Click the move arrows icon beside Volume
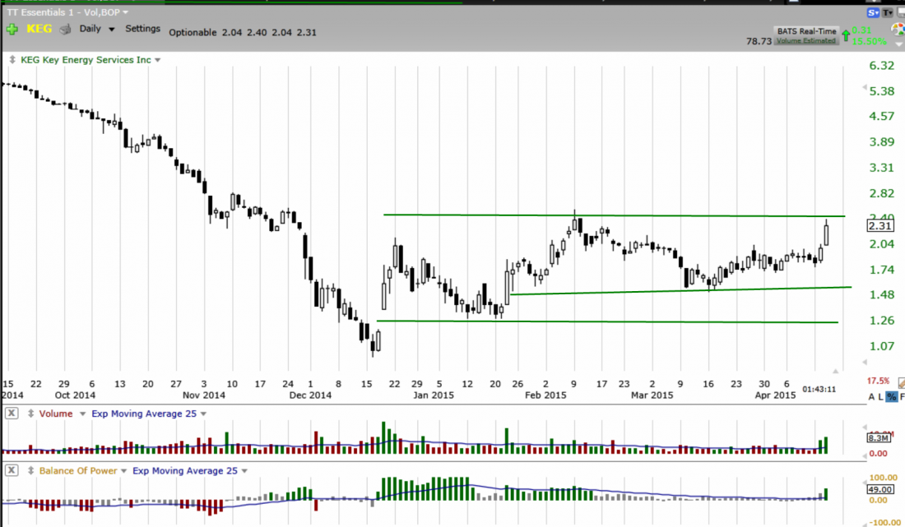This screenshot has height=527, width=905. (29, 414)
